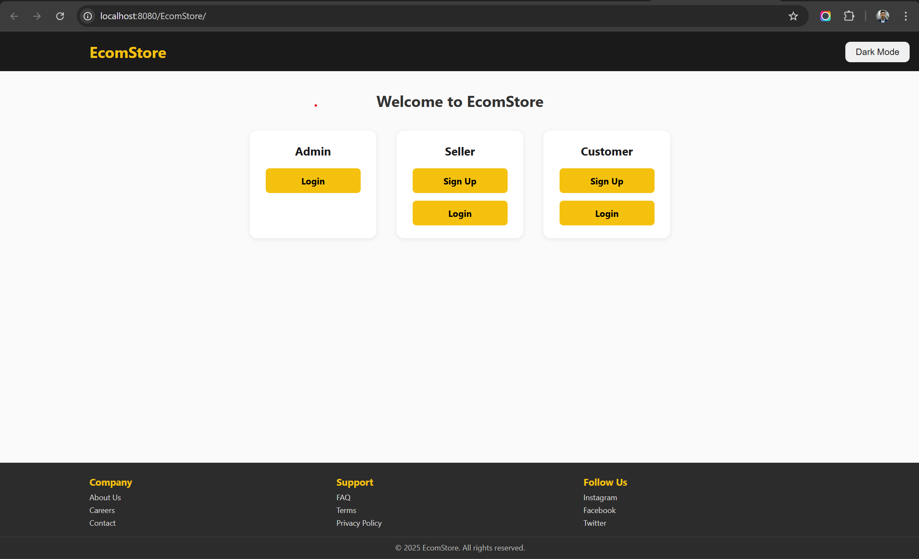
Task: Open the About Us page
Action: (105, 497)
